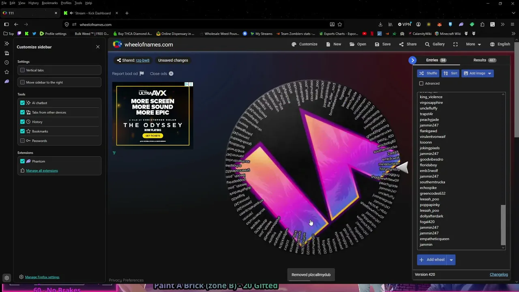Screen dimensions: 519x292
Task: Uncheck the Bookmarks tool checkbox
Action: tap(22, 131)
